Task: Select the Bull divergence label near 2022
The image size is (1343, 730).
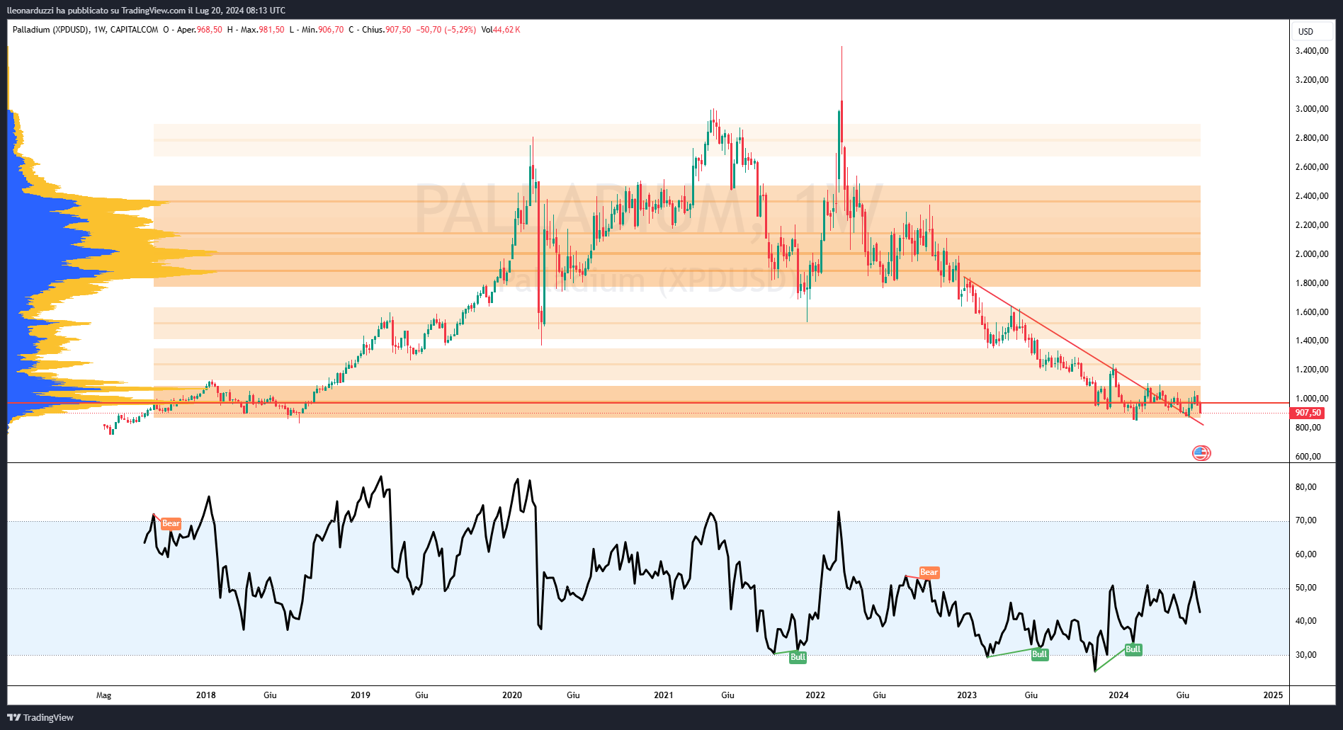Action: [x=798, y=657]
